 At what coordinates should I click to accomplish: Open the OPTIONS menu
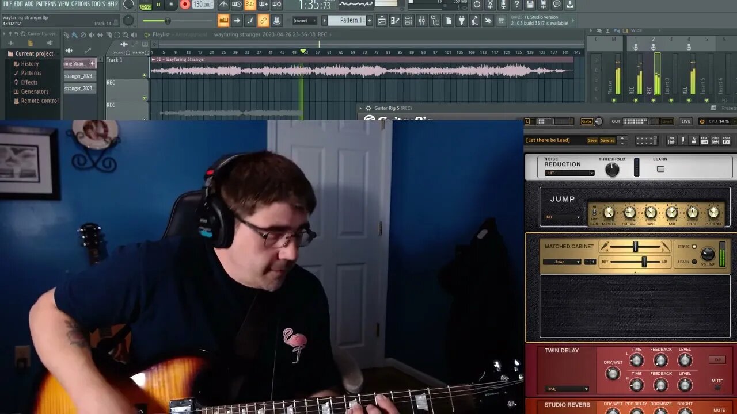80,4
